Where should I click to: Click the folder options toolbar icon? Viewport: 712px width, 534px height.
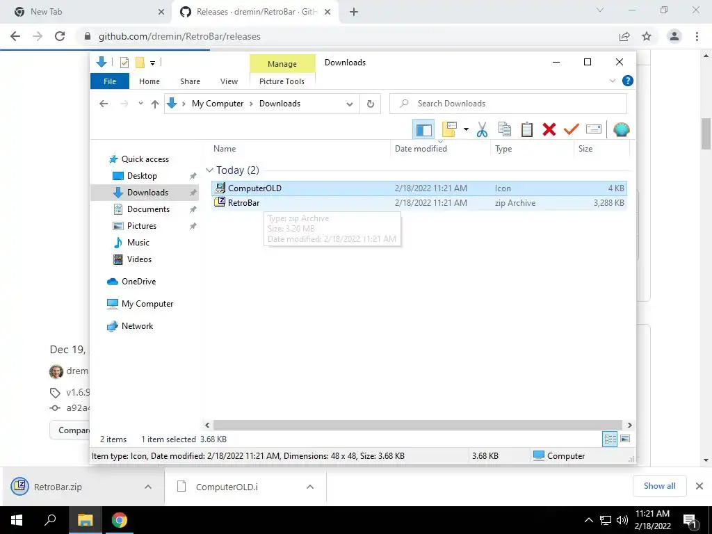[449, 130]
